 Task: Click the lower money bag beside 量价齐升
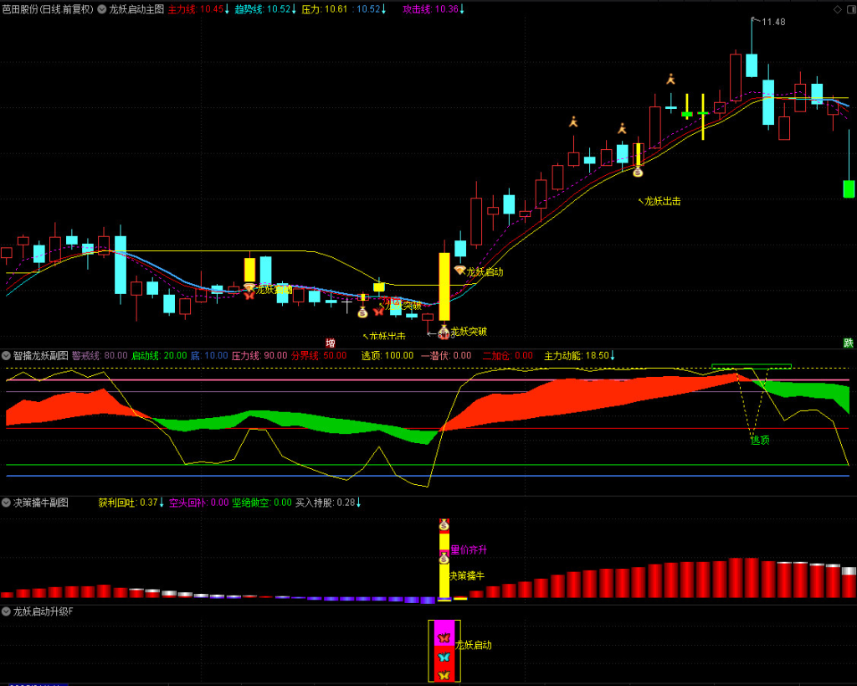[x=444, y=558]
